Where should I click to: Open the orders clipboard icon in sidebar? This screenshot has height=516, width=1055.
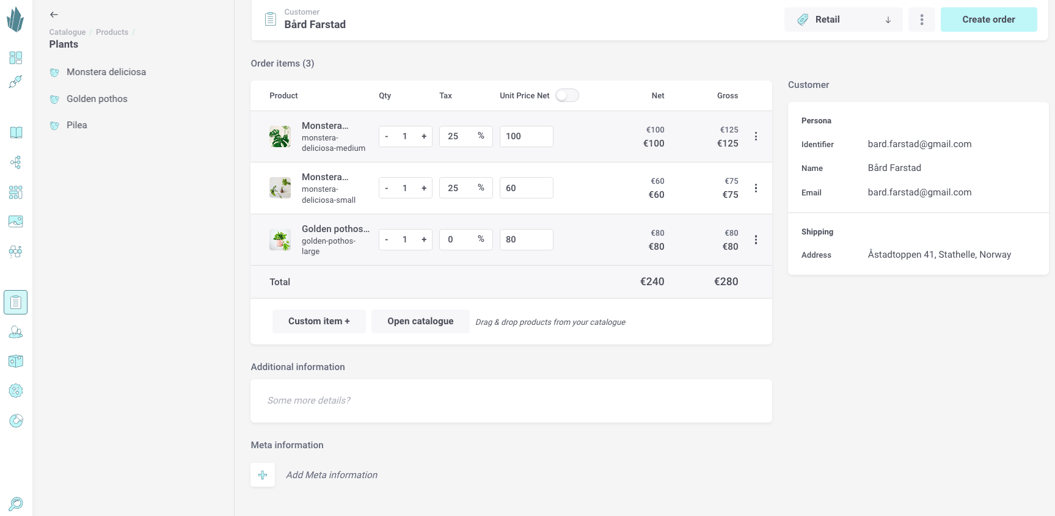coord(16,302)
